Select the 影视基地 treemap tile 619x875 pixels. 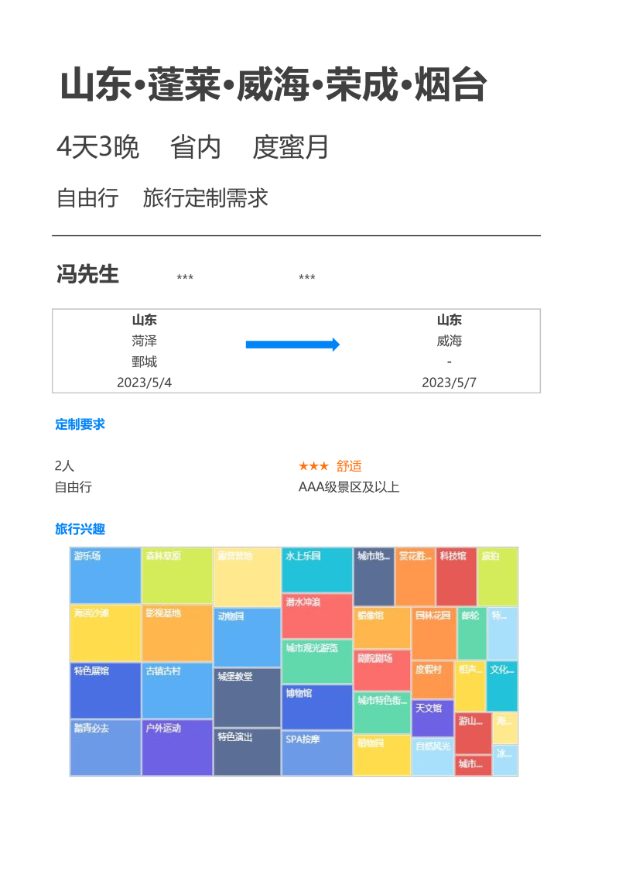(176, 633)
